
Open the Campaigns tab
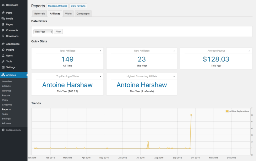point(83,14)
